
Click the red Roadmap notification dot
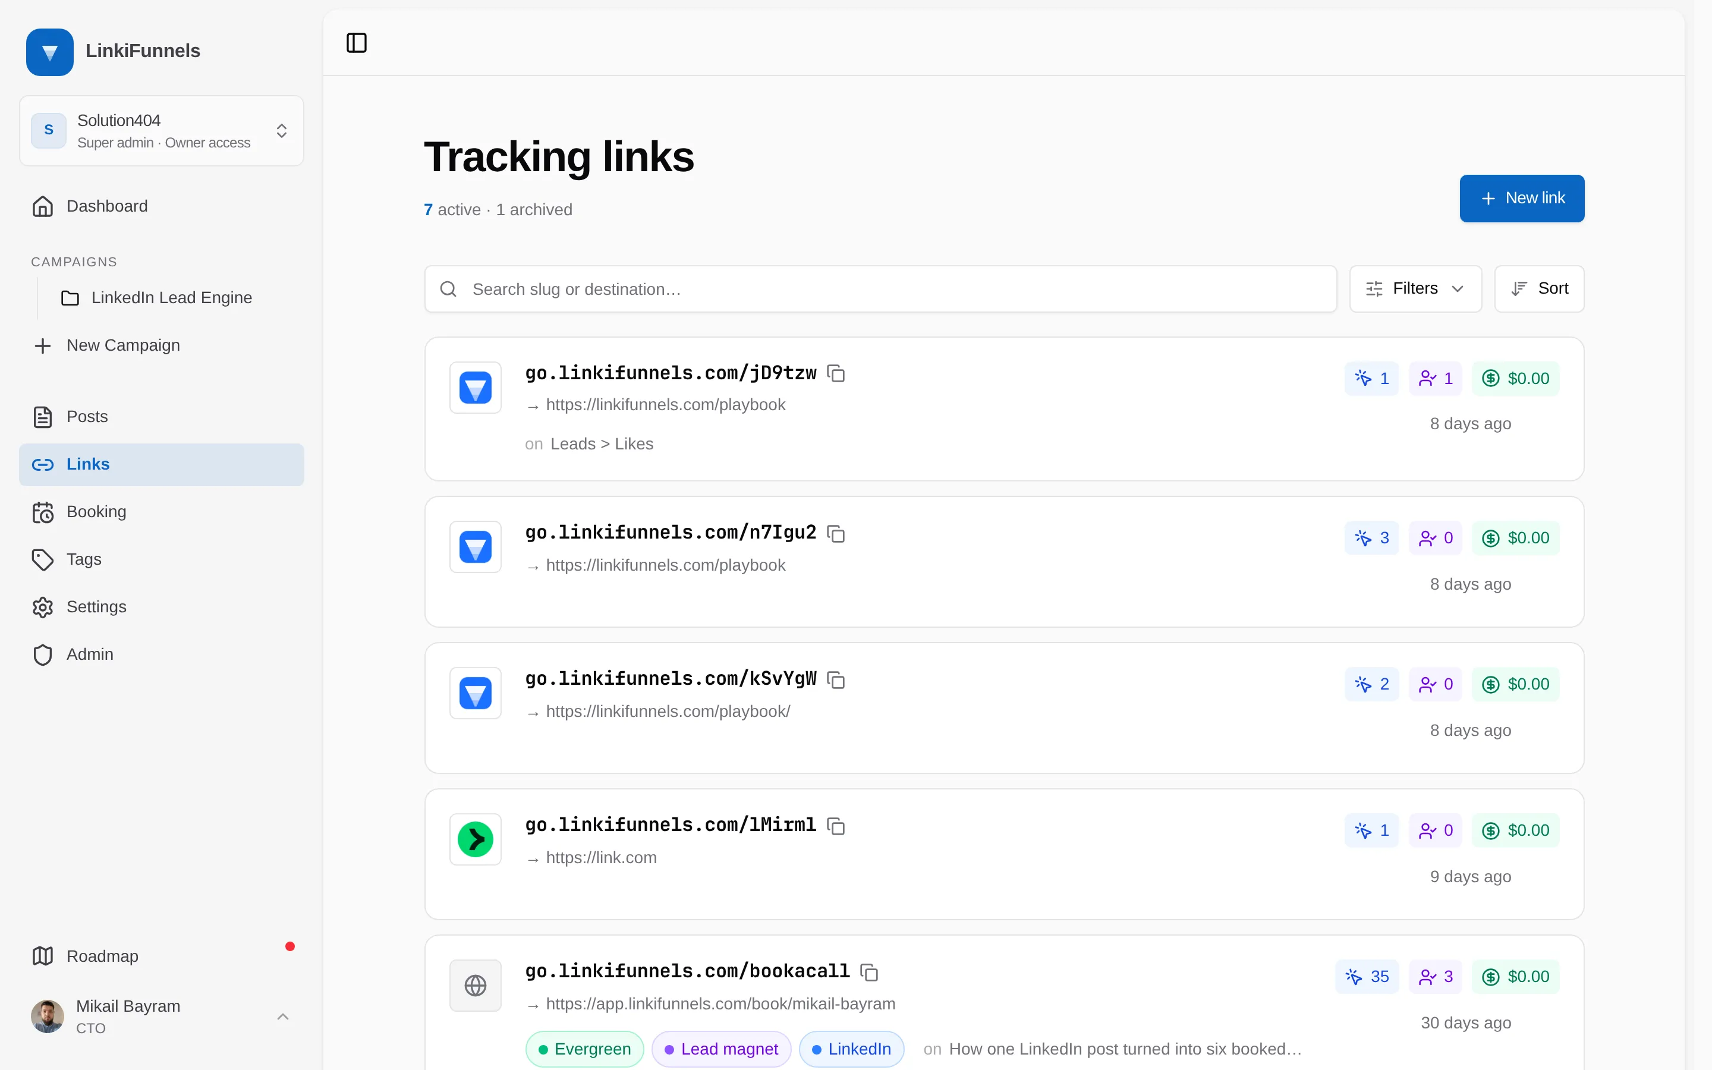click(x=290, y=946)
